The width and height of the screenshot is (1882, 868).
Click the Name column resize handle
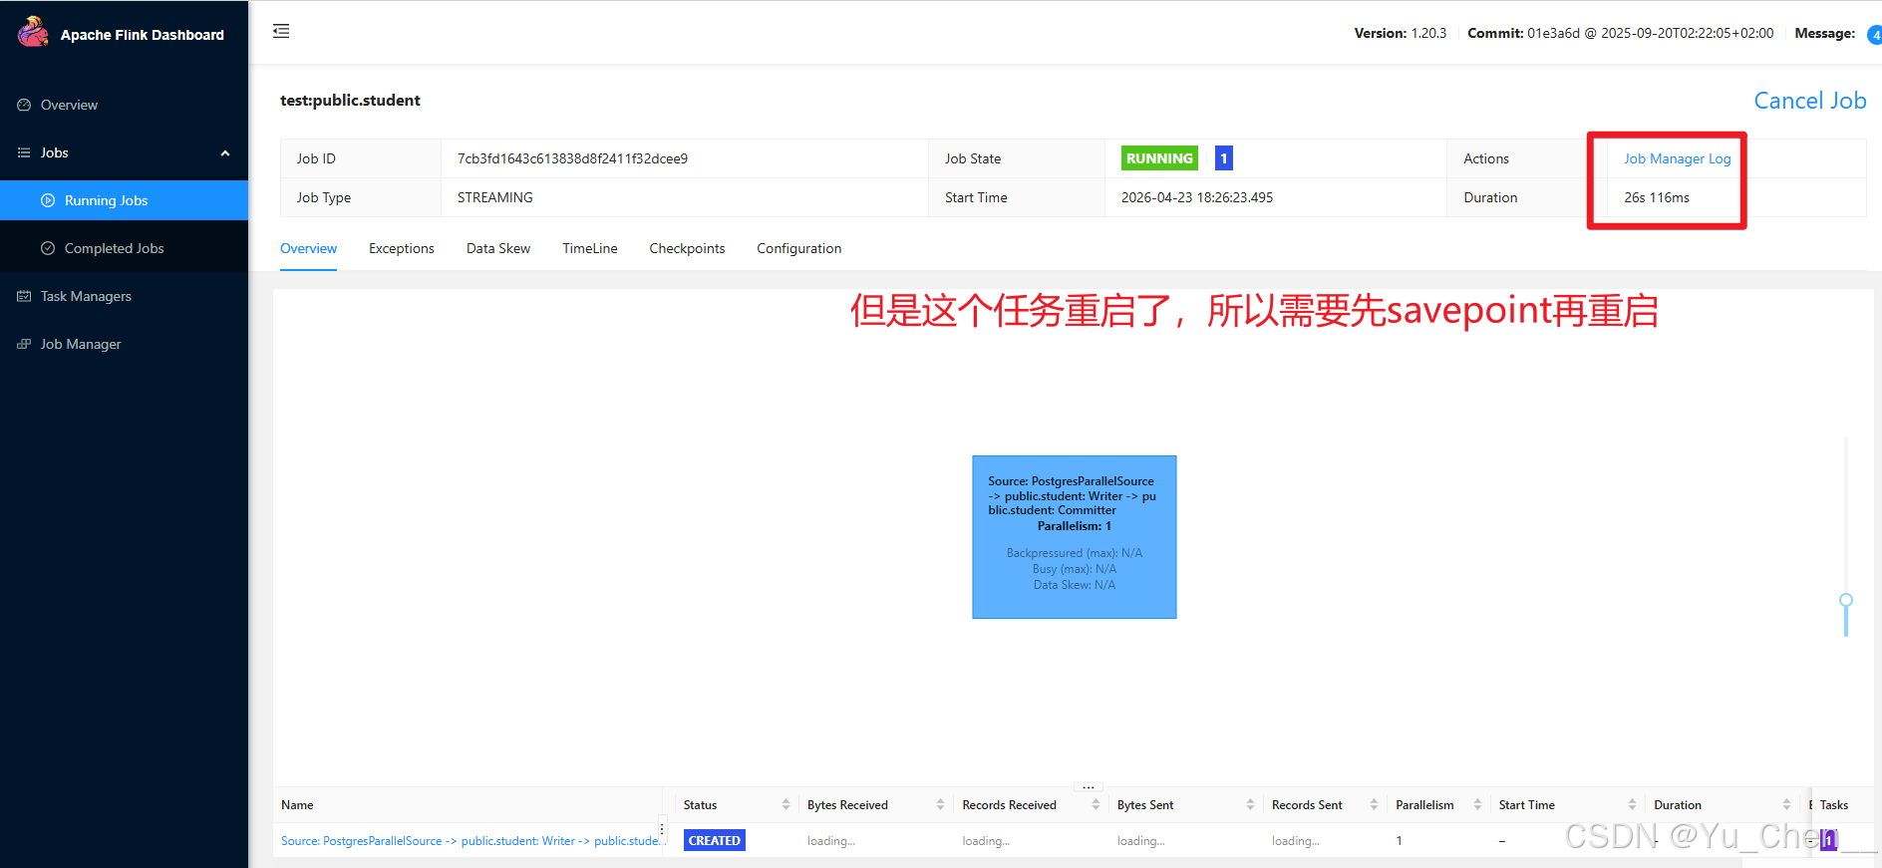tap(662, 828)
